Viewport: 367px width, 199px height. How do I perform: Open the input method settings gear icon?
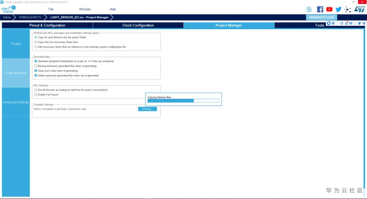tap(364, 23)
